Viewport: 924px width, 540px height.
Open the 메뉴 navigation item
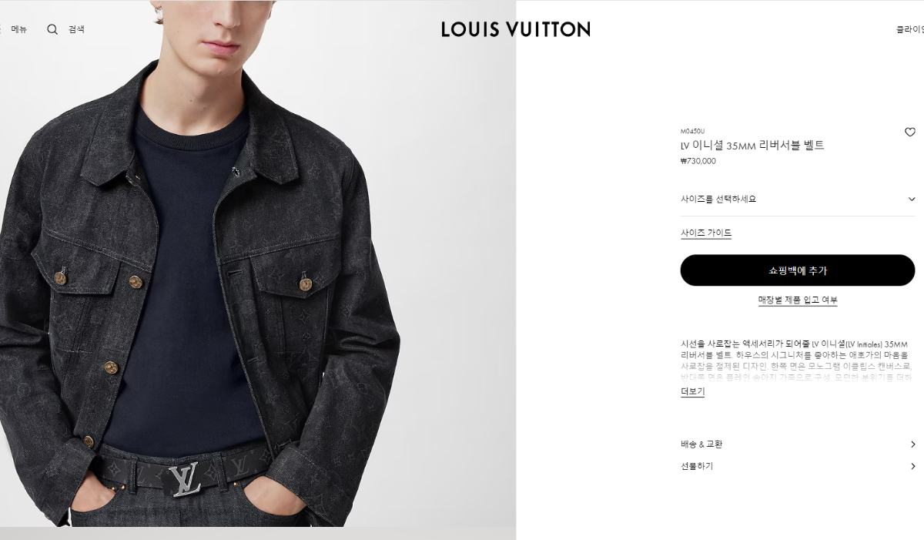point(18,29)
